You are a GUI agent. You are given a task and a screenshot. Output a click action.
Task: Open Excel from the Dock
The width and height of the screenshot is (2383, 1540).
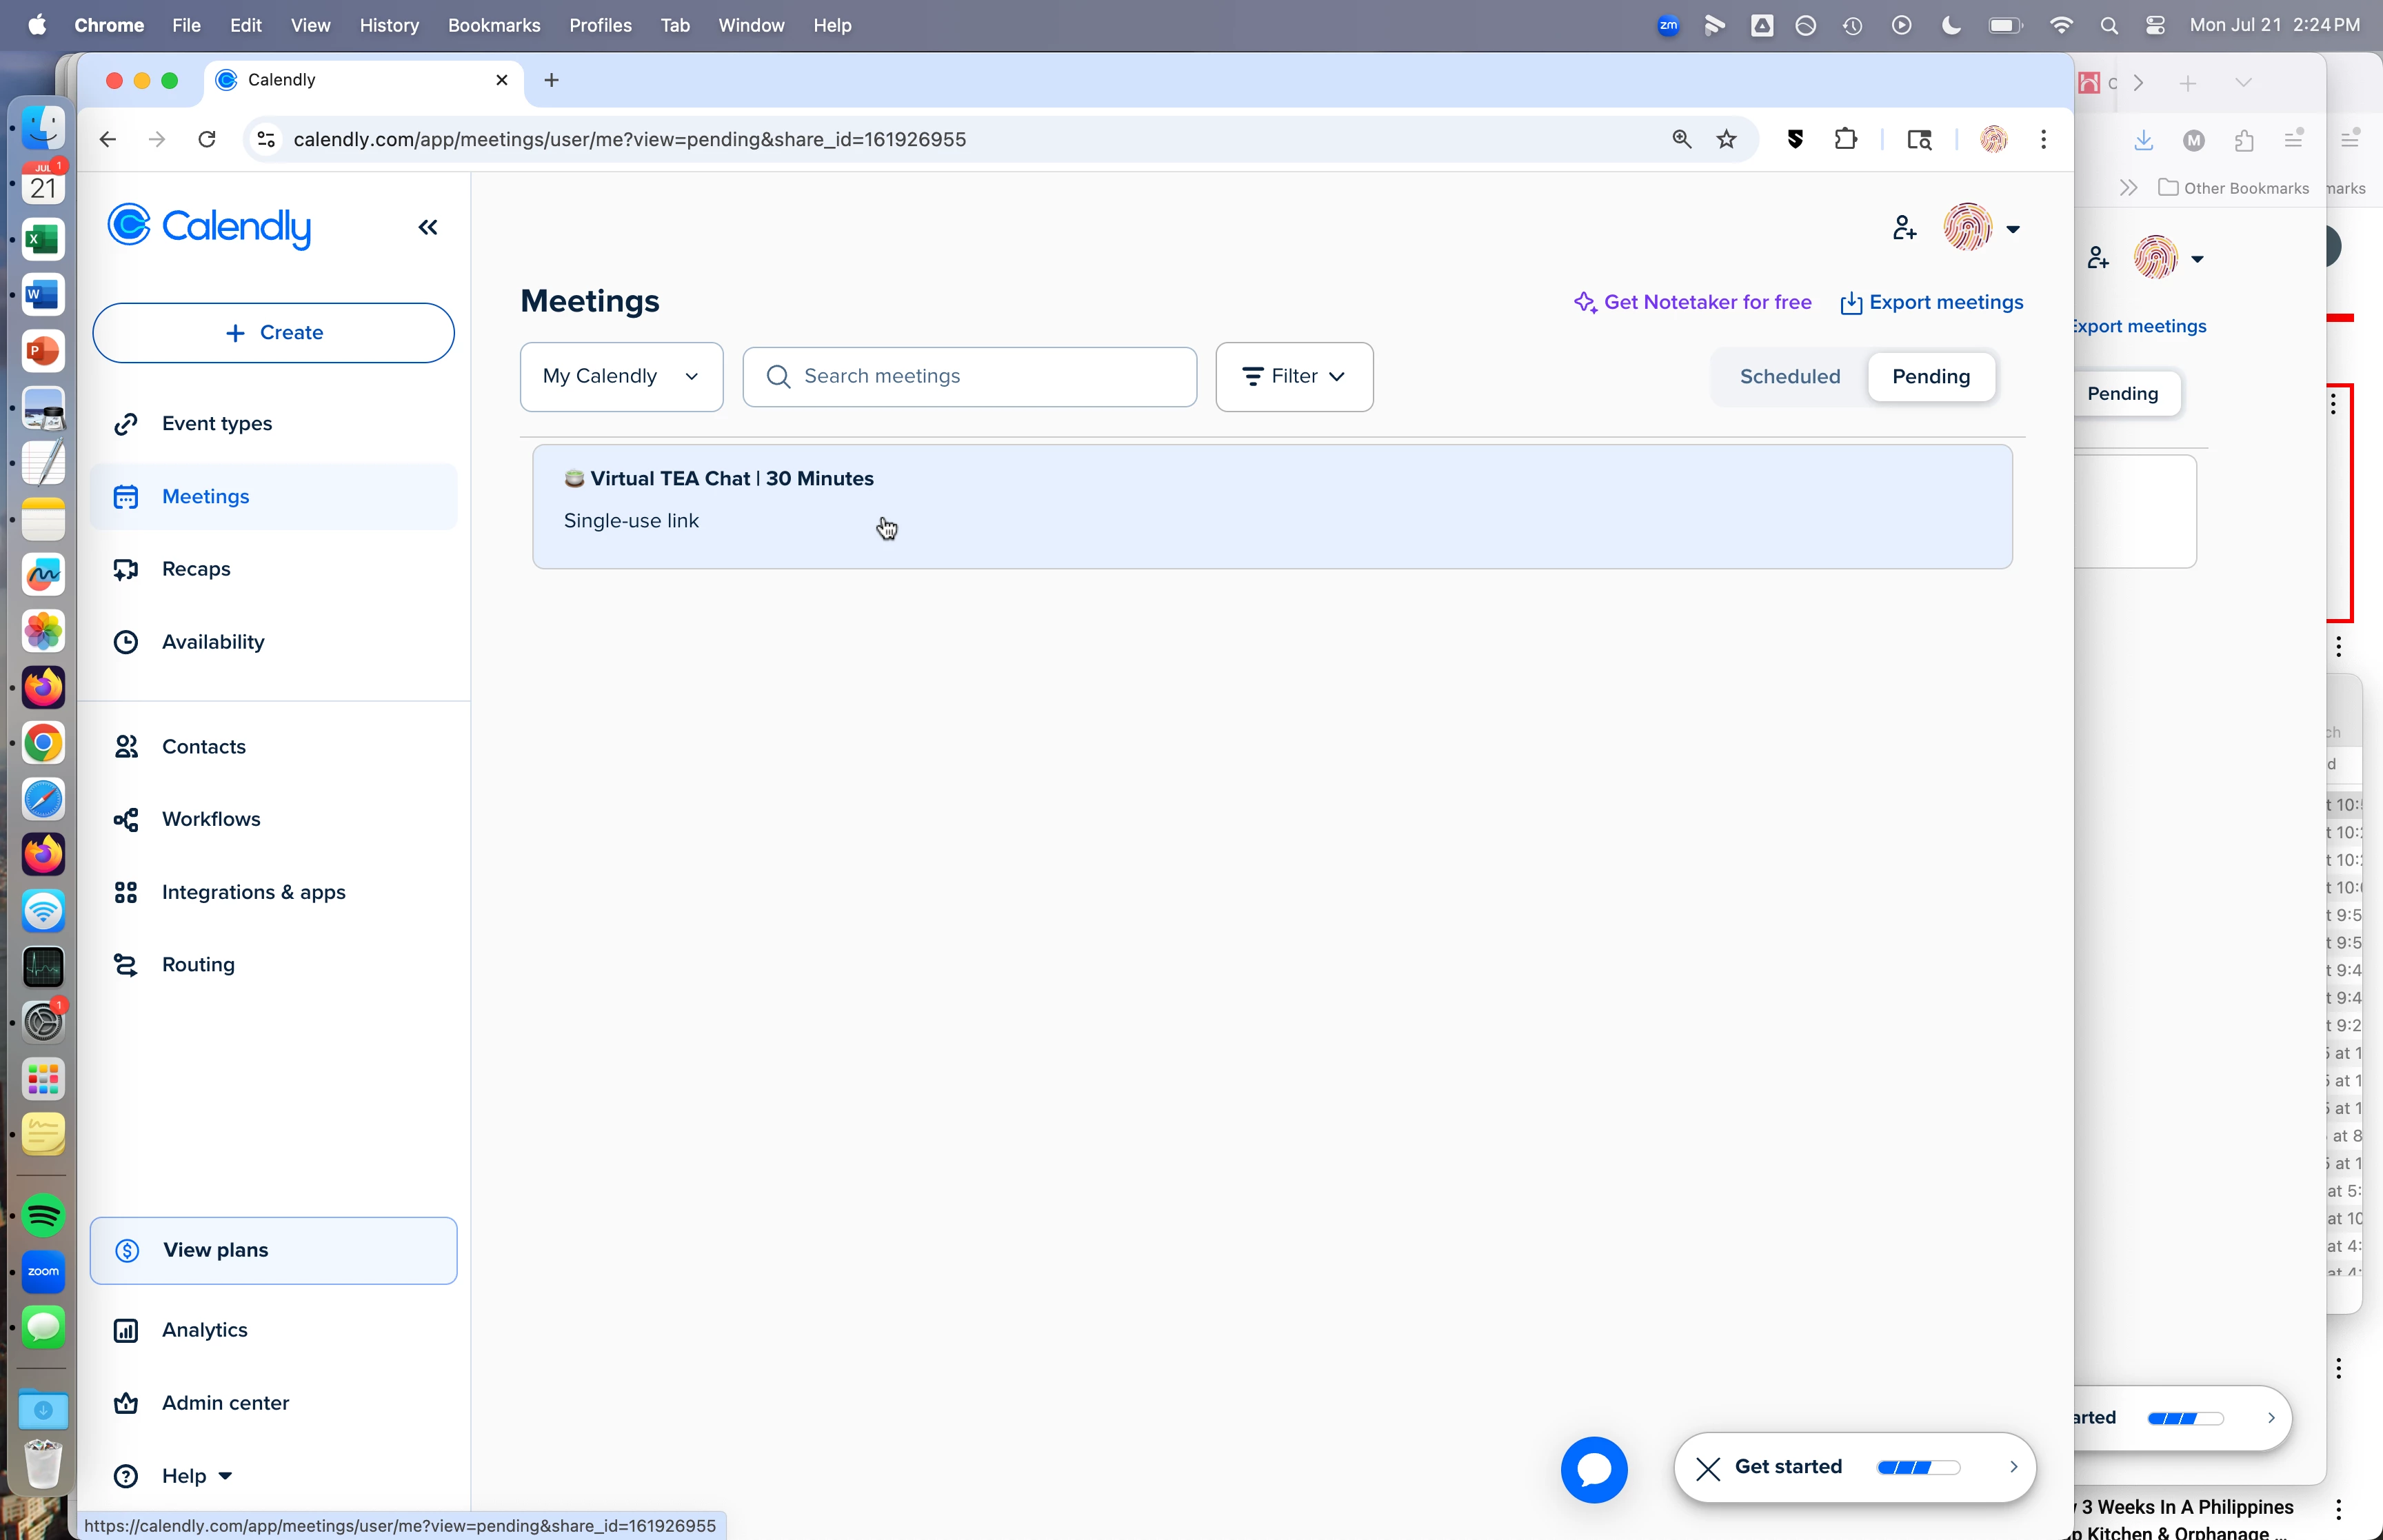43,239
